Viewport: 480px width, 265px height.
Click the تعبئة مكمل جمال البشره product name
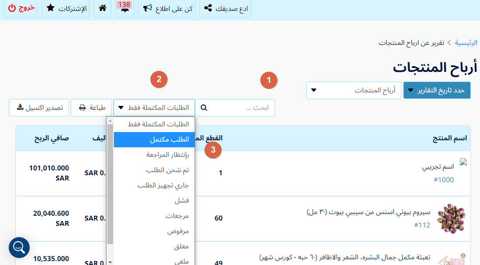click(345, 257)
